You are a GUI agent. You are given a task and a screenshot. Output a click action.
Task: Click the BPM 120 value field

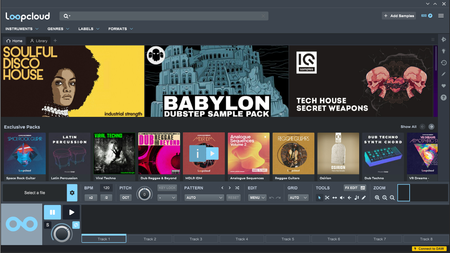click(106, 188)
